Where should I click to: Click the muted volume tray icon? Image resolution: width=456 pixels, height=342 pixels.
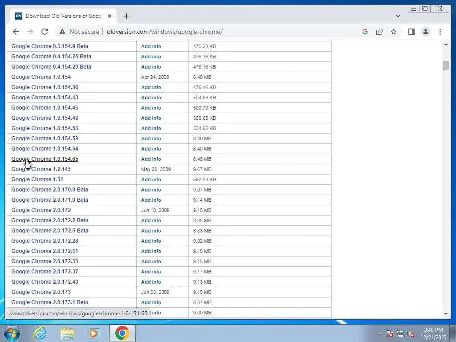pos(411,334)
